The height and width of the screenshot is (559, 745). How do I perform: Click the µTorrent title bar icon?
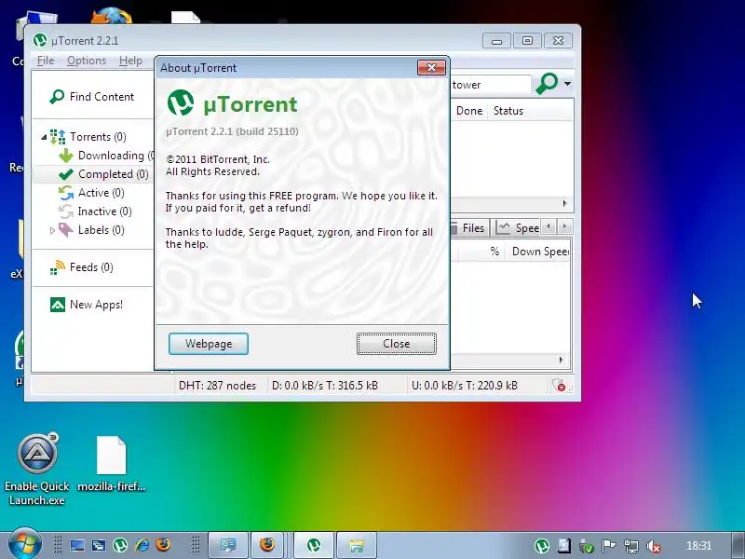[x=40, y=40]
